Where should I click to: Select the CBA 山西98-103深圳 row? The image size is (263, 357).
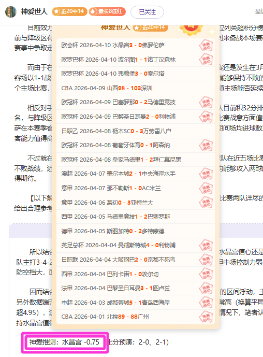tap(136, 88)
